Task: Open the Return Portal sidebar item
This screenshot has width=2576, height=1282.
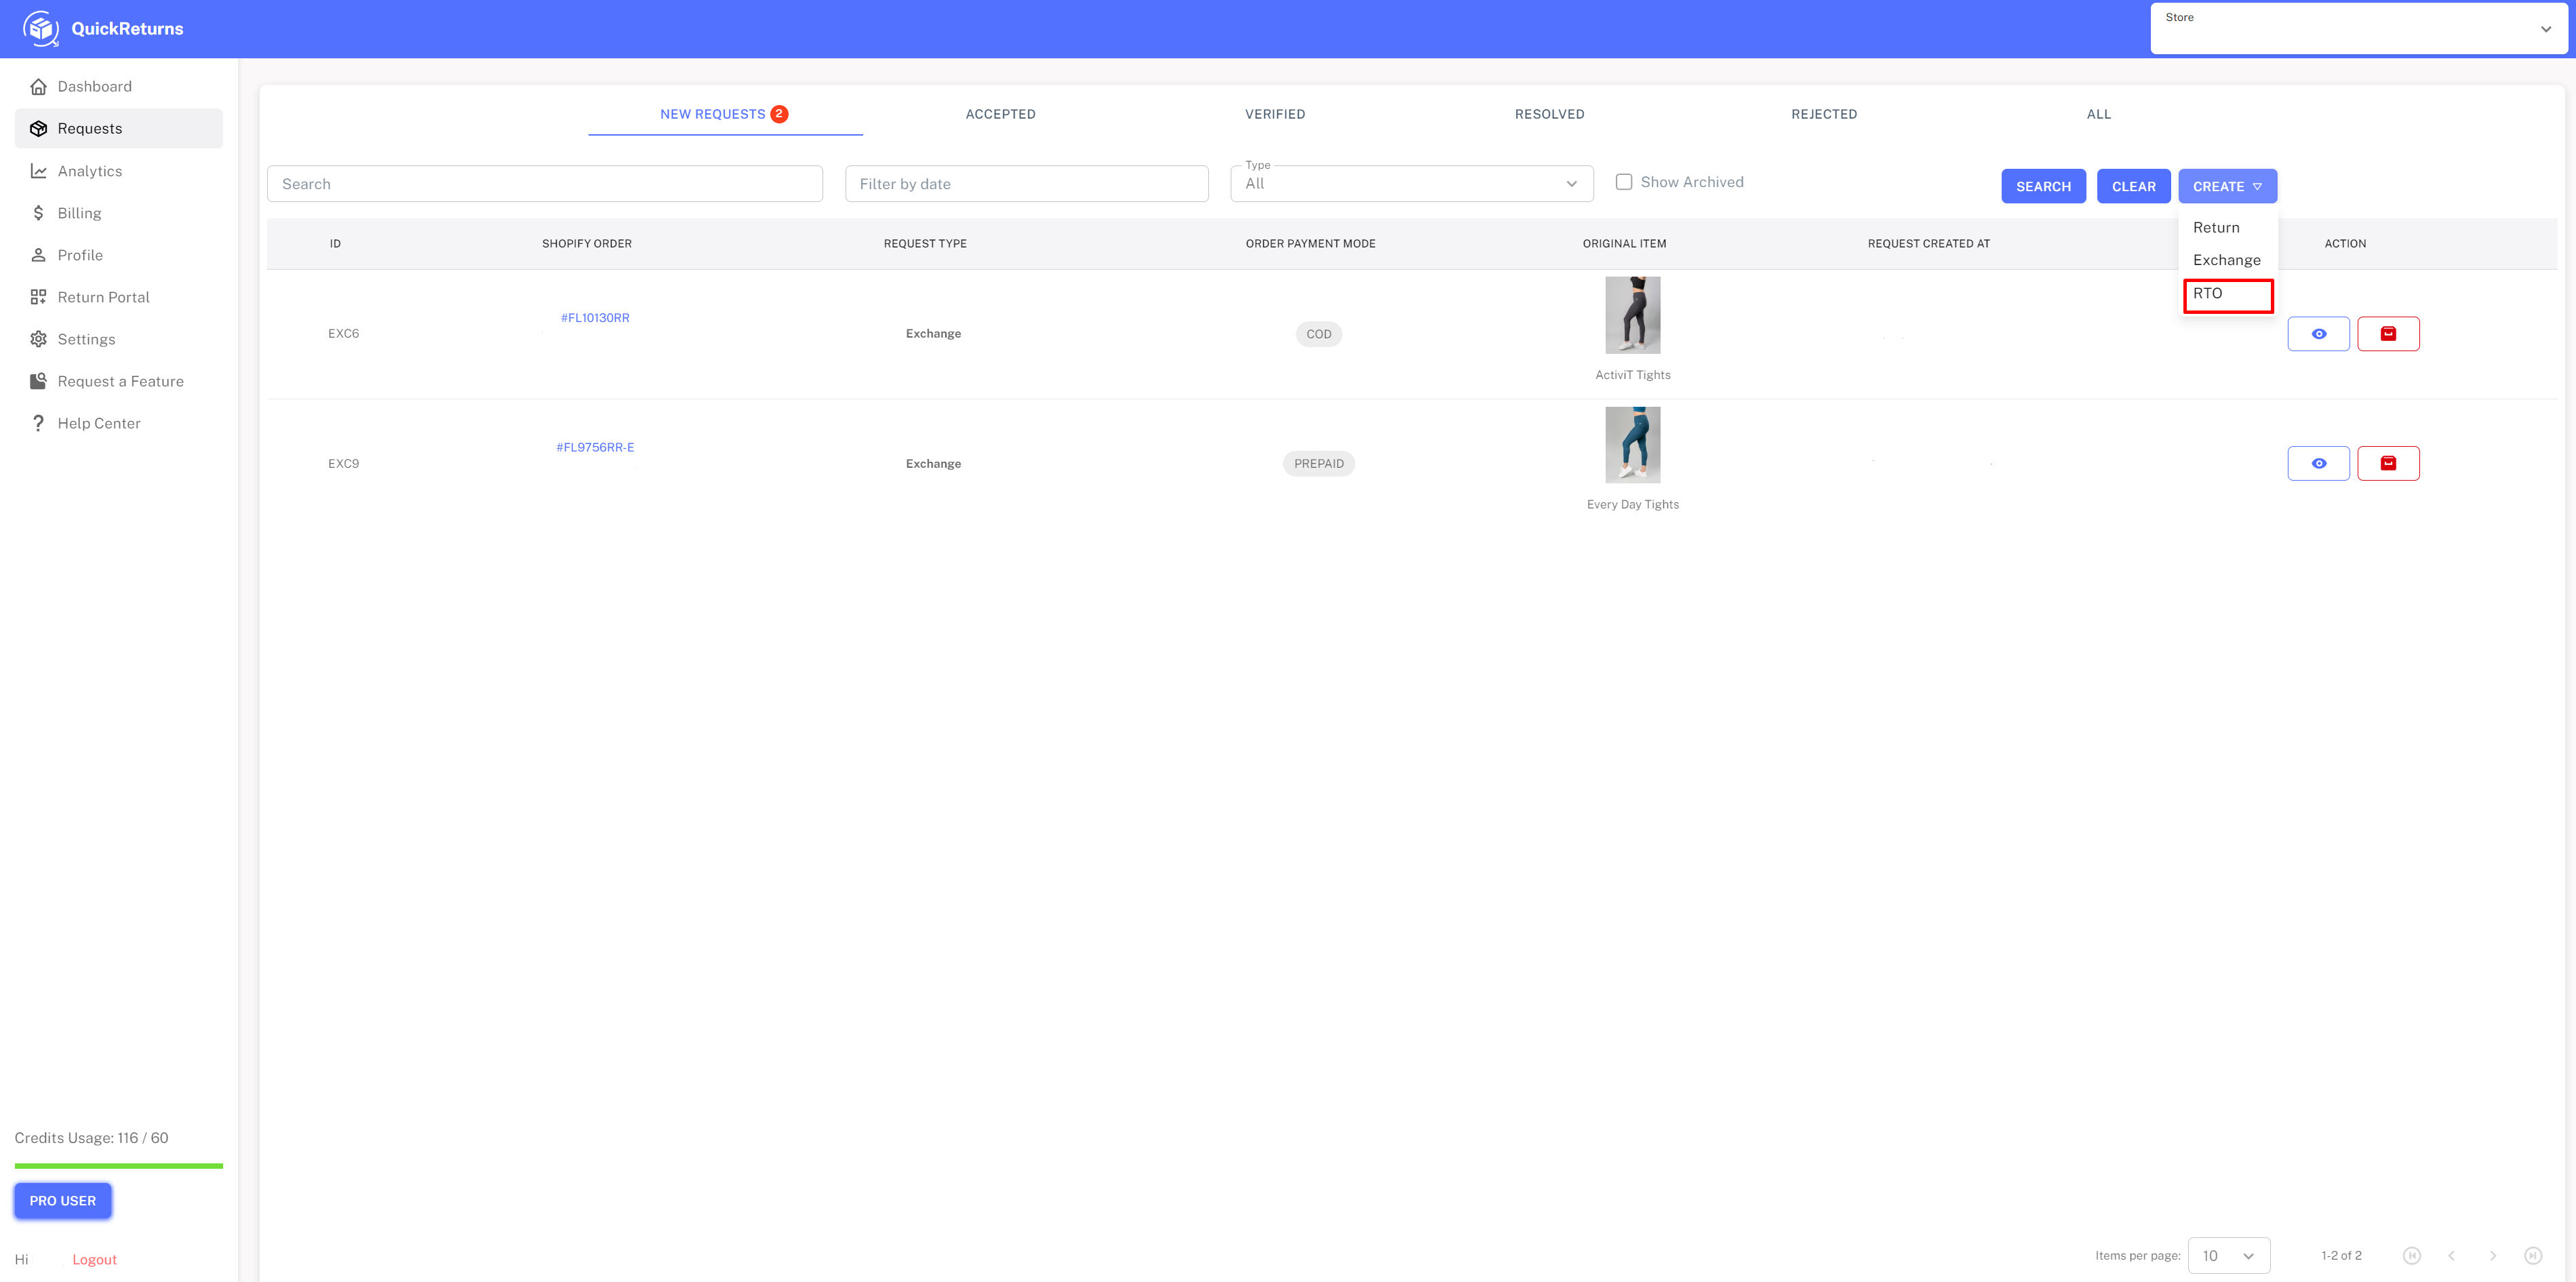Action: click(x=119, y=297)
